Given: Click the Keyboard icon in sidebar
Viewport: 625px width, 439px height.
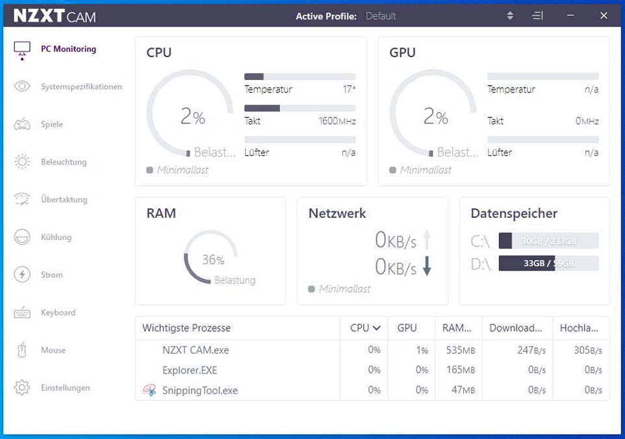Looking at the screenshot, I should (x=22, y=312).
